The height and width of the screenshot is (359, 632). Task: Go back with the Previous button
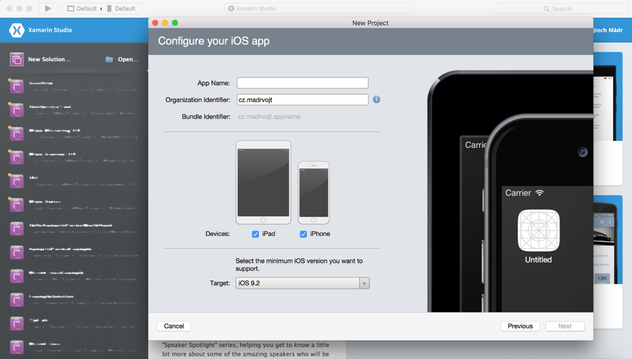point(520,326)
